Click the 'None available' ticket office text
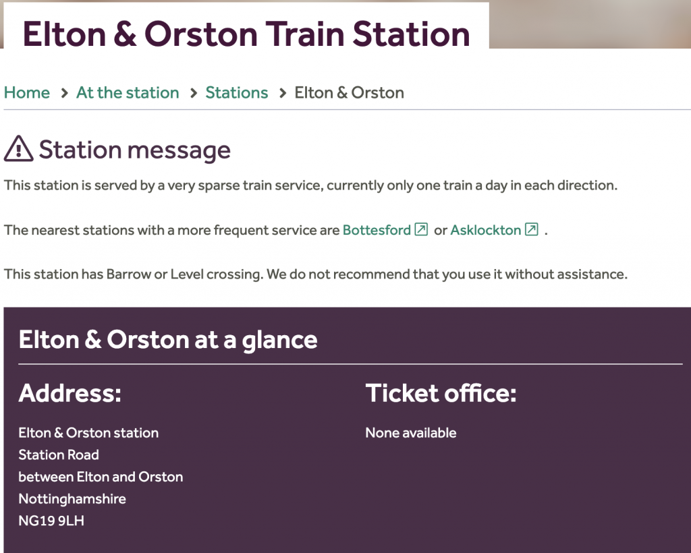 (x=411, y=433)
